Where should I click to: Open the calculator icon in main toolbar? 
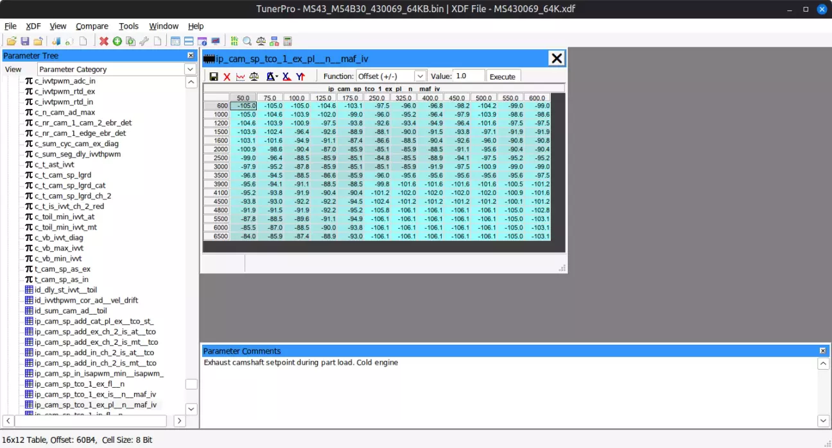coord(288,42)
